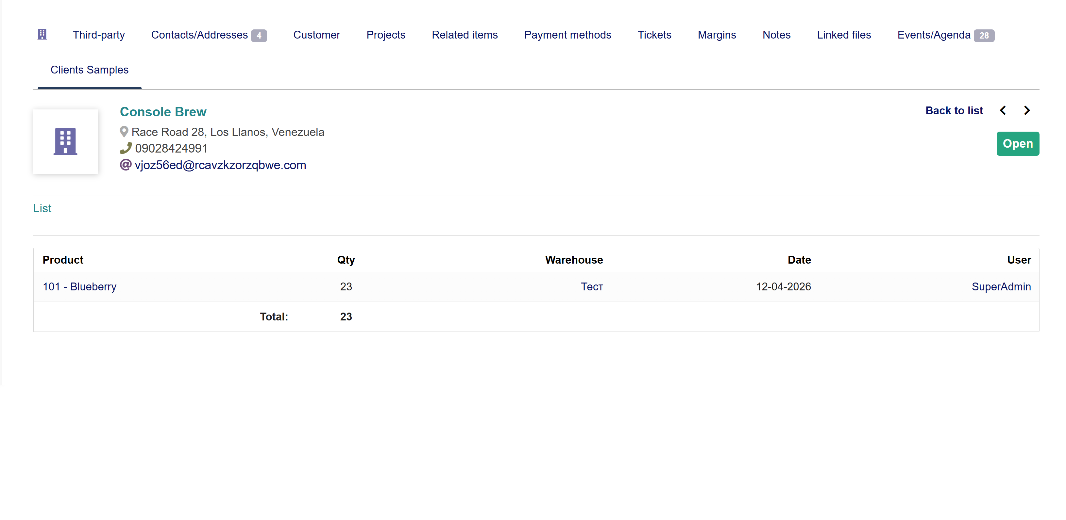Open the SuperAdmin user link
1066x520 pixels.
[1001, 286]
